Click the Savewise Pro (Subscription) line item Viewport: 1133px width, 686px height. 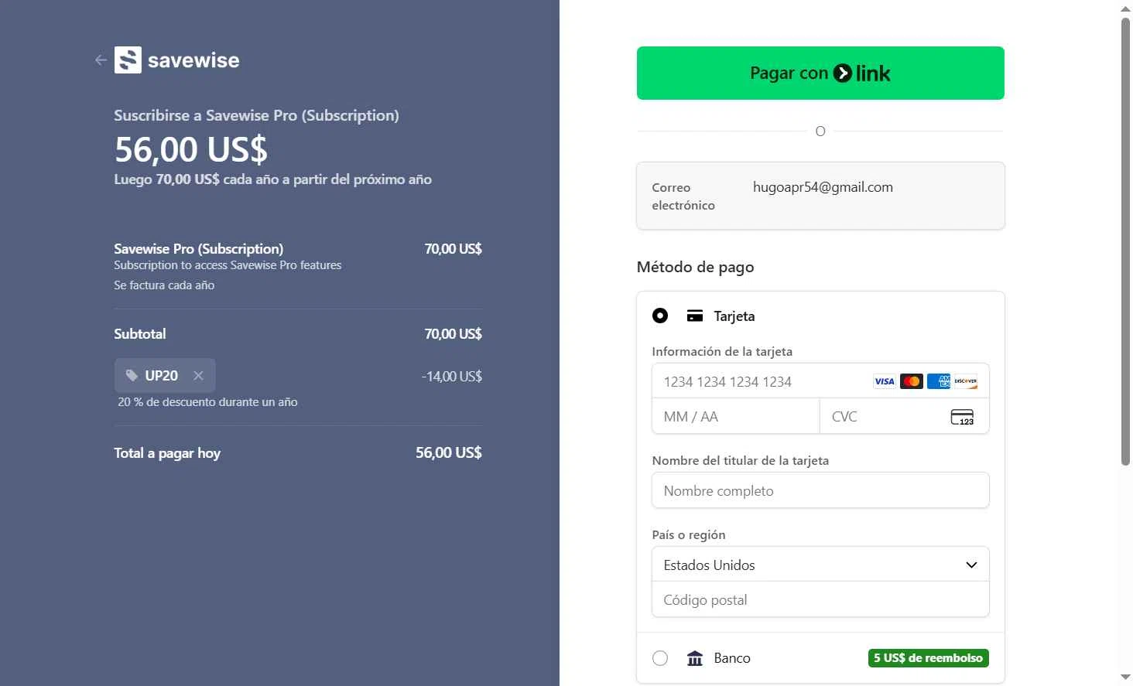pyautogui.click(x=198, y=249)
